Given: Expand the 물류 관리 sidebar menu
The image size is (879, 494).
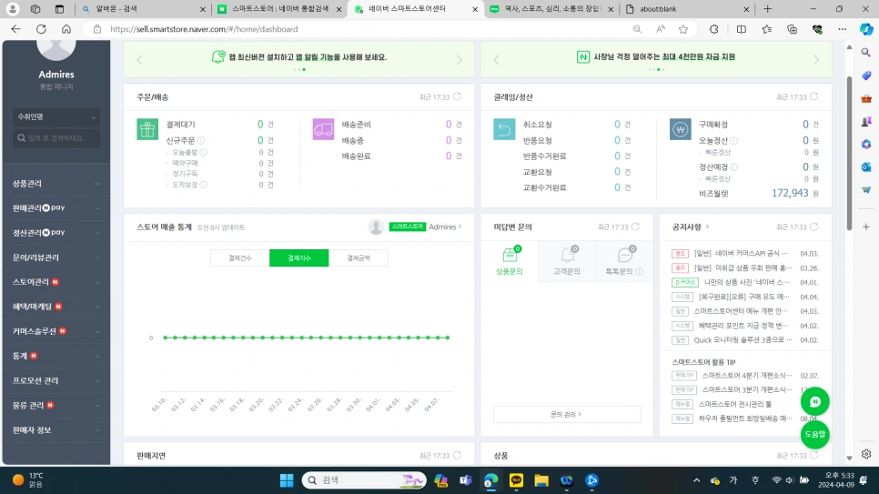Looking at the screenshot, I should 56,406.
